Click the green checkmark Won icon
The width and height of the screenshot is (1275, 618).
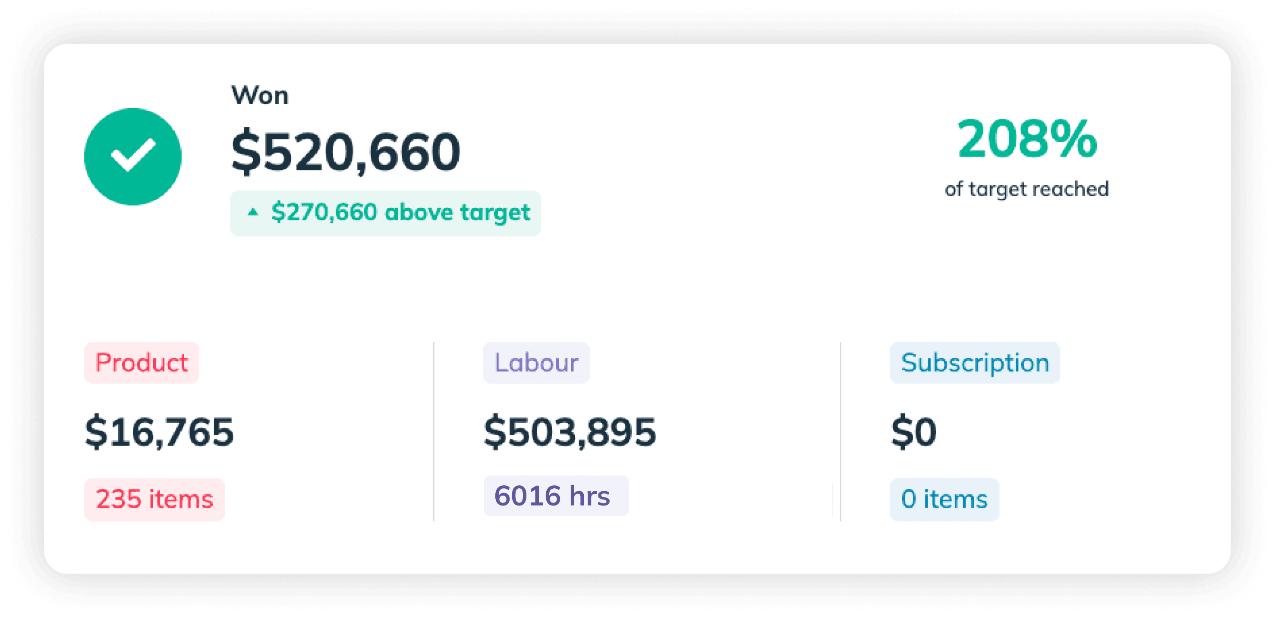coord(132,156)
